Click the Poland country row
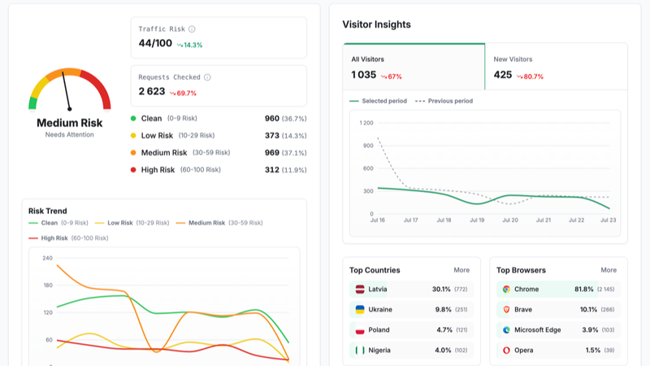Viewport: 650px width, 366px height. [x=411, y=330]
